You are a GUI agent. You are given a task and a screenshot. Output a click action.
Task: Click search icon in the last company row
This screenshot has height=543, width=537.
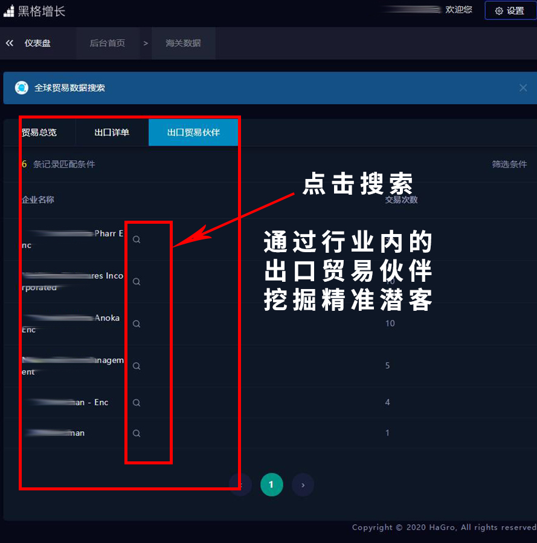tap(137, 434)
